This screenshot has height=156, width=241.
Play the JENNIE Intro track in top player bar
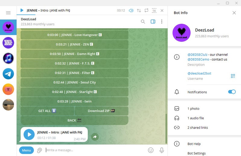pyautogui.click(x=22, y=11)
